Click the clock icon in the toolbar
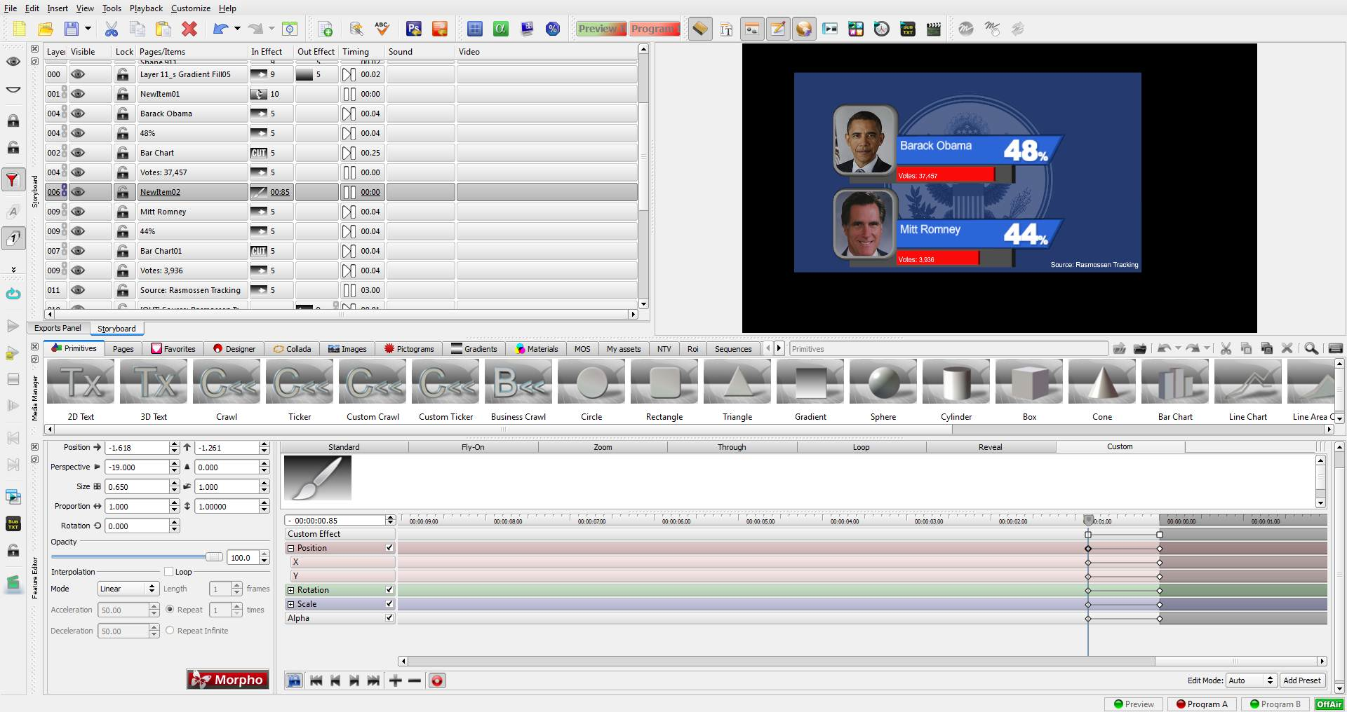The image size is (1347, 712). (x=882, y=29)
